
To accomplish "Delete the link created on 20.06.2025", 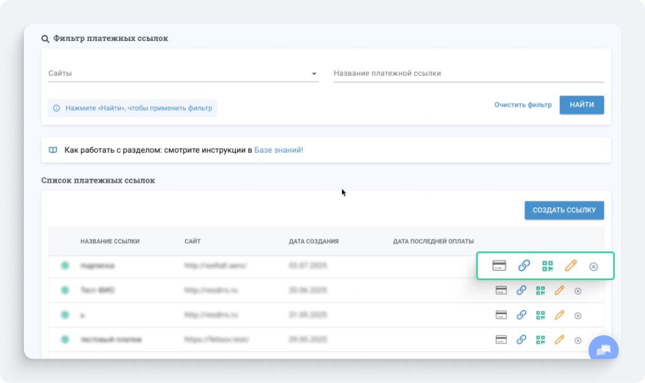I will (578, 291).
